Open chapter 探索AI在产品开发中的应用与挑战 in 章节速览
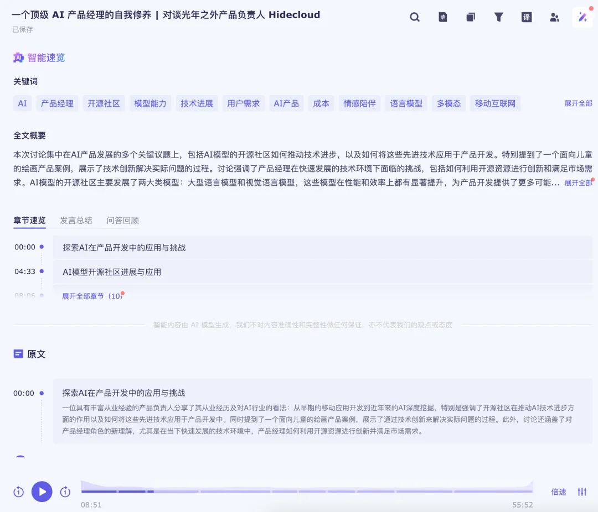Image resolution: width=598 pixels, height=512 pixels. pos(323,248)
